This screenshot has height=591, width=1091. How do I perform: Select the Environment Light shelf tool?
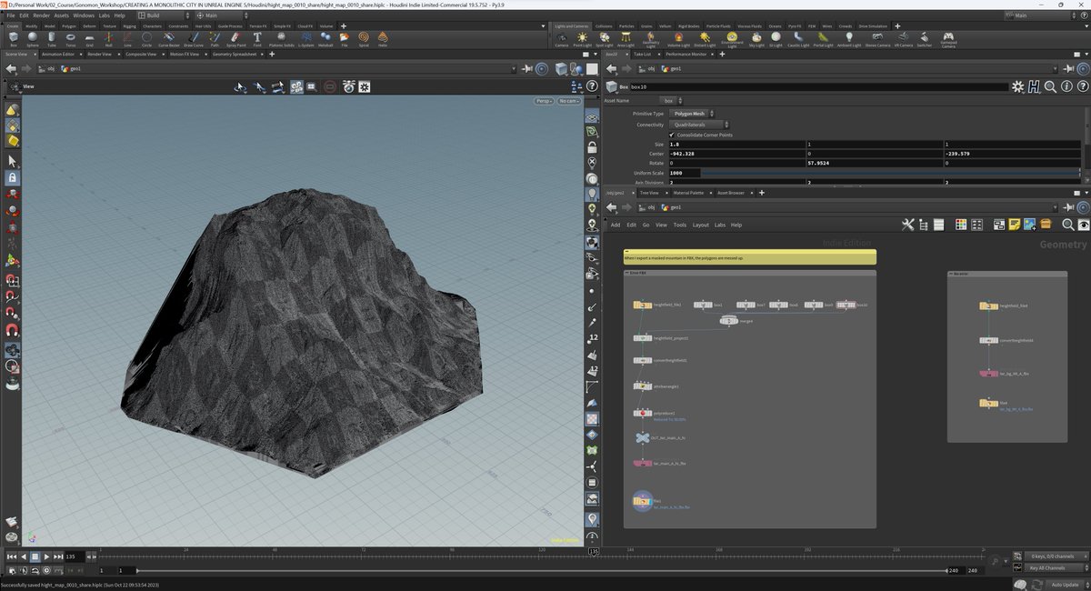click(732, 39)
